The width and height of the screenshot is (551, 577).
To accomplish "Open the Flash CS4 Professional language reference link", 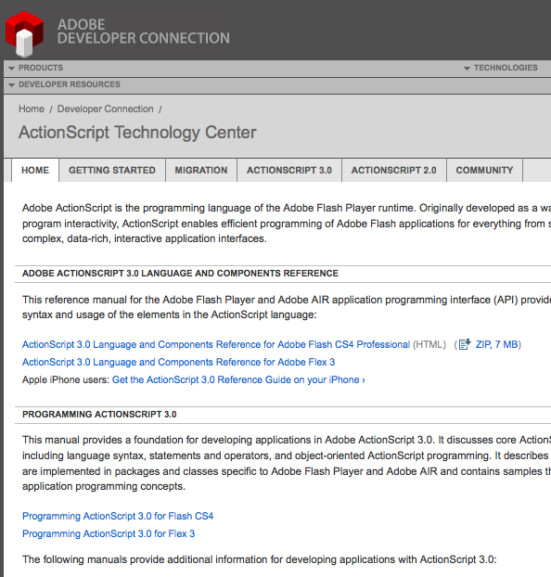I will click(216, 344).
